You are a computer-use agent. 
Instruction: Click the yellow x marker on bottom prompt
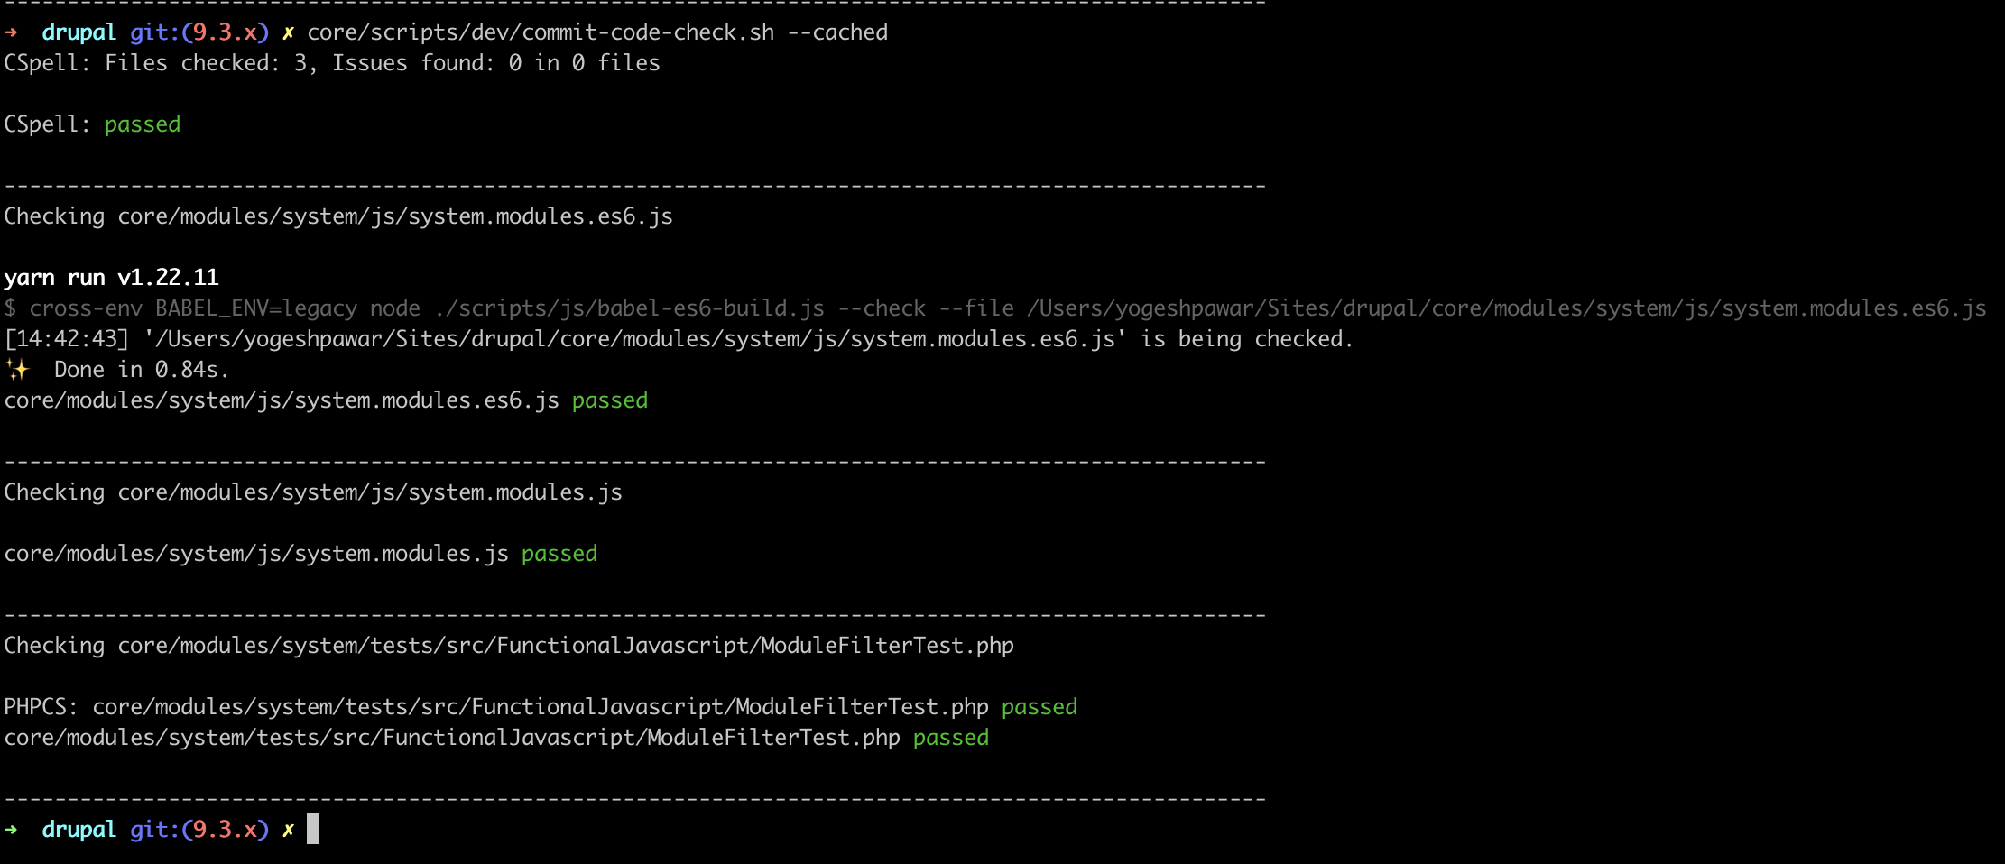[288, 831]
